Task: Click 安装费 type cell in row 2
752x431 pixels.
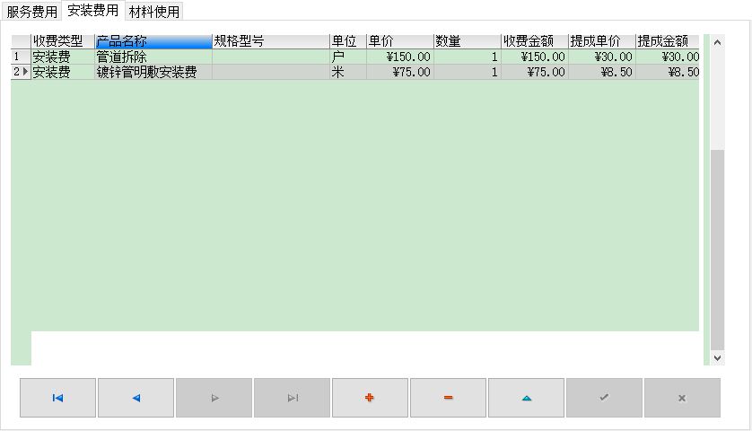Action: [63, 72]
